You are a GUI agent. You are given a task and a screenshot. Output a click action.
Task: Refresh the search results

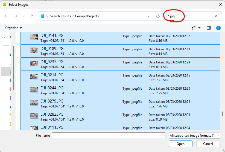(x=158, y=16)
